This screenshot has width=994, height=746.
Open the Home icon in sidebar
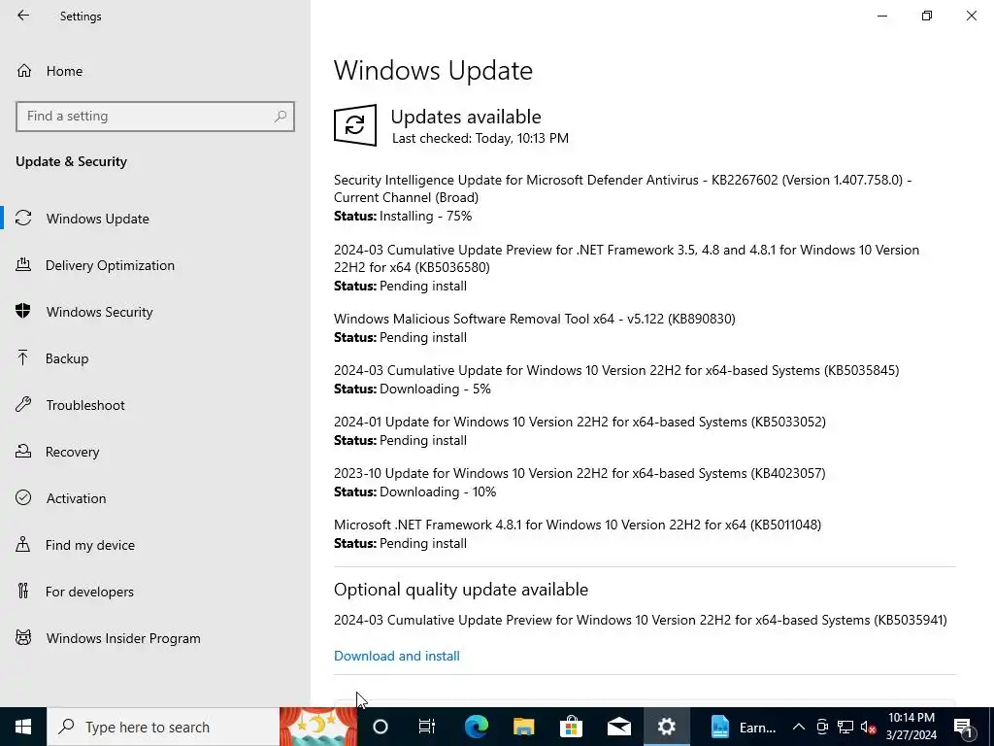coord(24,70)
